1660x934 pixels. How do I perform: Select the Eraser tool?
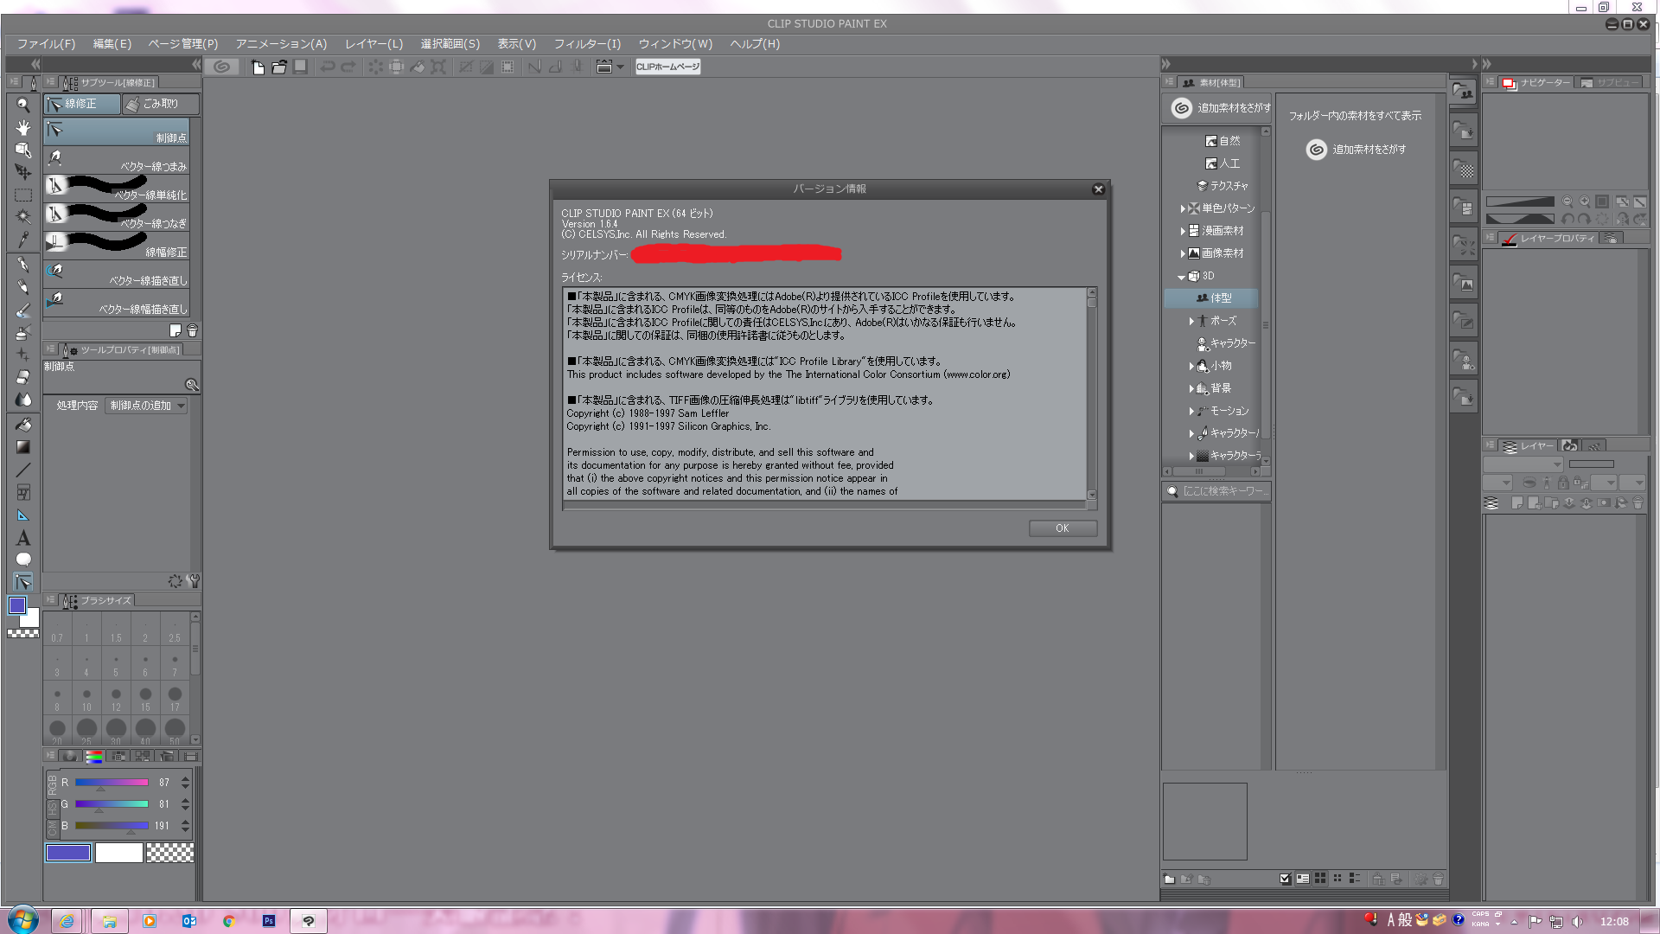point(23,377)
